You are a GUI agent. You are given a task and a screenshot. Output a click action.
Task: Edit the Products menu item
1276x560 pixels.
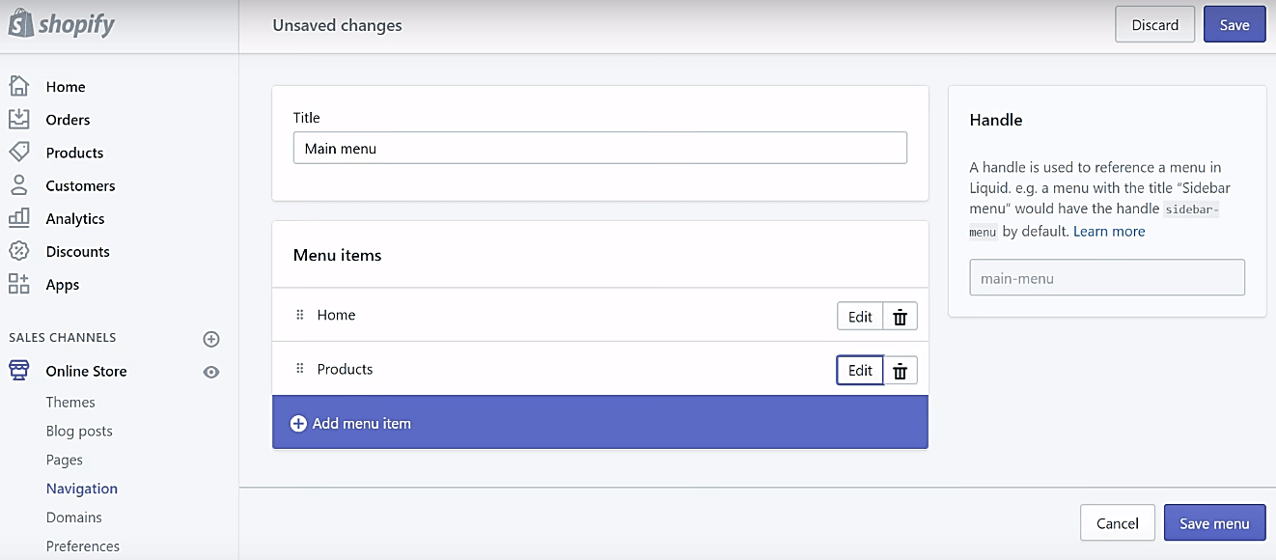[860, 371]
